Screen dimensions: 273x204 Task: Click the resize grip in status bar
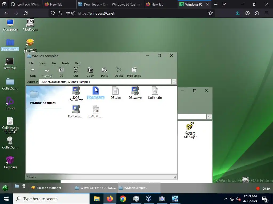coord(175,177)
